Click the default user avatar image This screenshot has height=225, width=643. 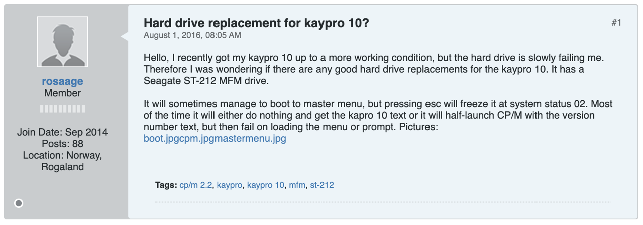[x=62, y=42]
